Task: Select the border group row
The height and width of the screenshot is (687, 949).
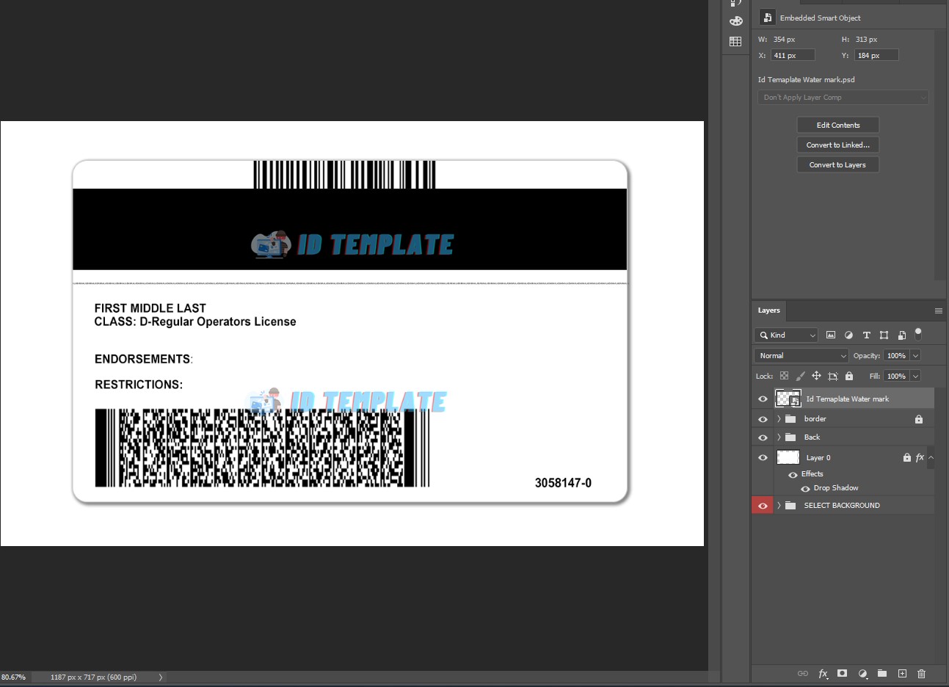Action: tap(843, 419)
